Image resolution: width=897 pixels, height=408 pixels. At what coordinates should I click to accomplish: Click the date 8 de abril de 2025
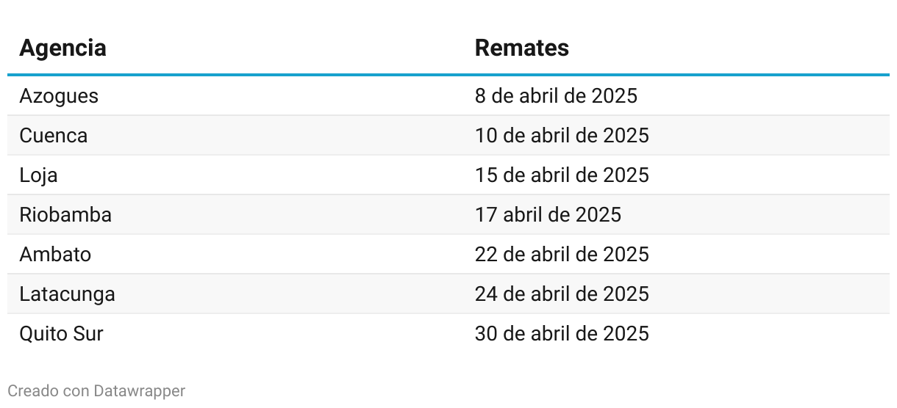556,96
